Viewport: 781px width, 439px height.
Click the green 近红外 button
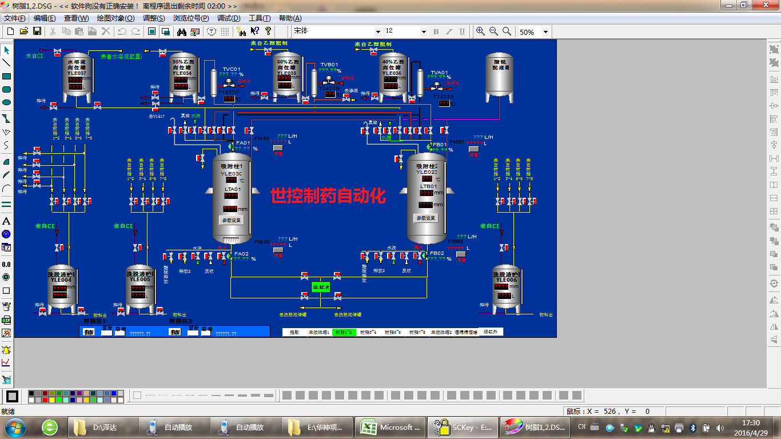pyautogui.click(x=321, y=286)
